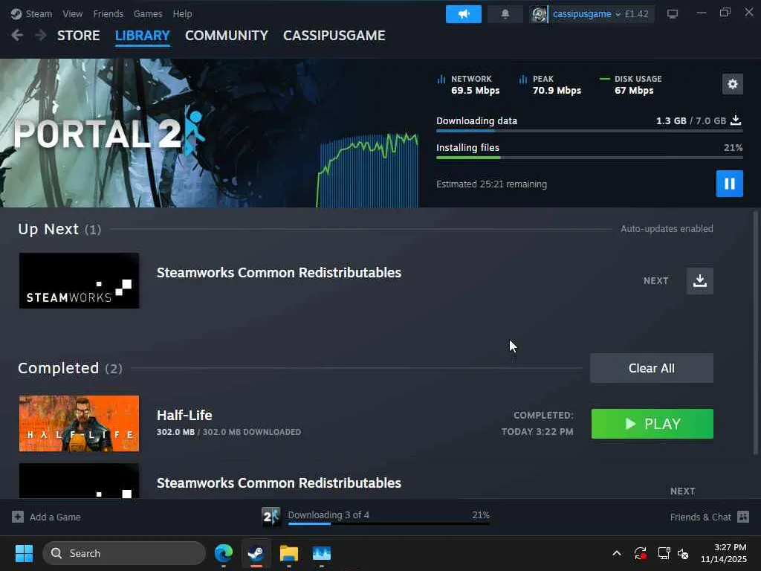The height and width of the screenshot is (571, 761).
Task: Click the Clear All button
Action: tap(651, 368)
